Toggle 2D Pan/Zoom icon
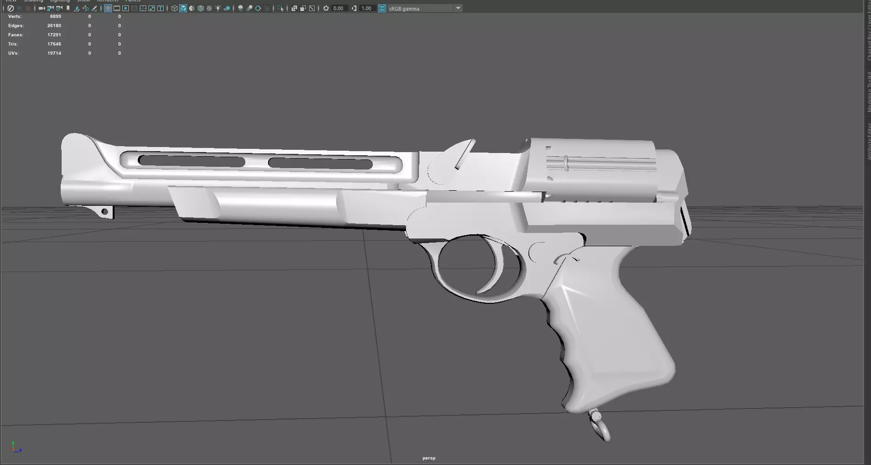 [86, 8]
